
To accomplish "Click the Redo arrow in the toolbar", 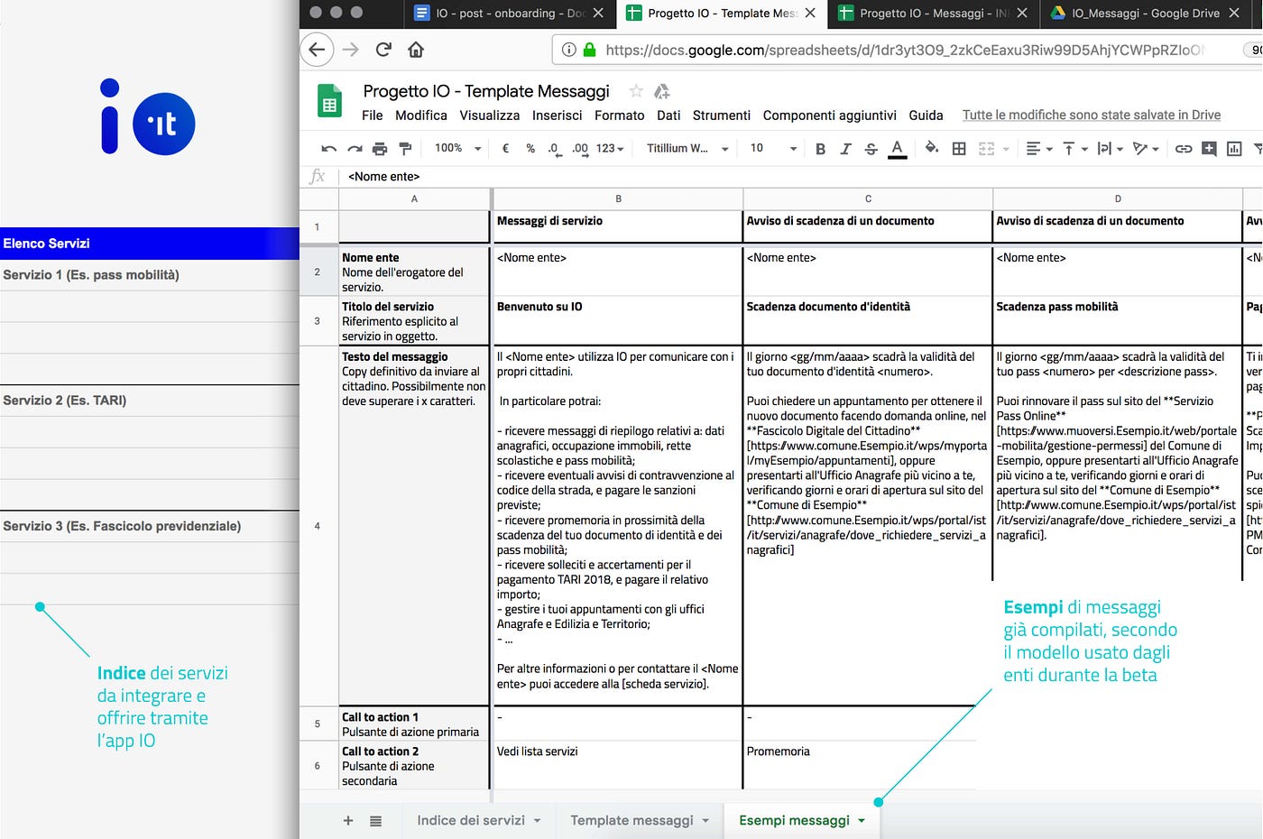I will (x=355, y=149).
